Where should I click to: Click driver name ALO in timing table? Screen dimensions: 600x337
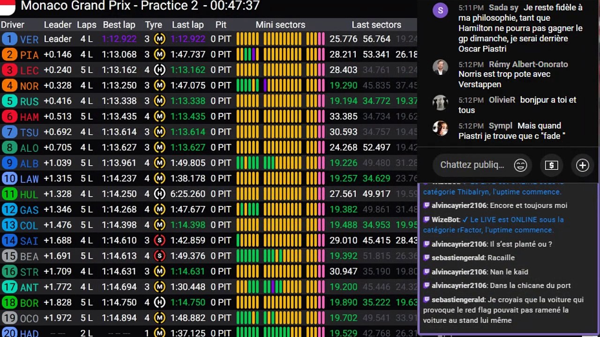[29, 148]
